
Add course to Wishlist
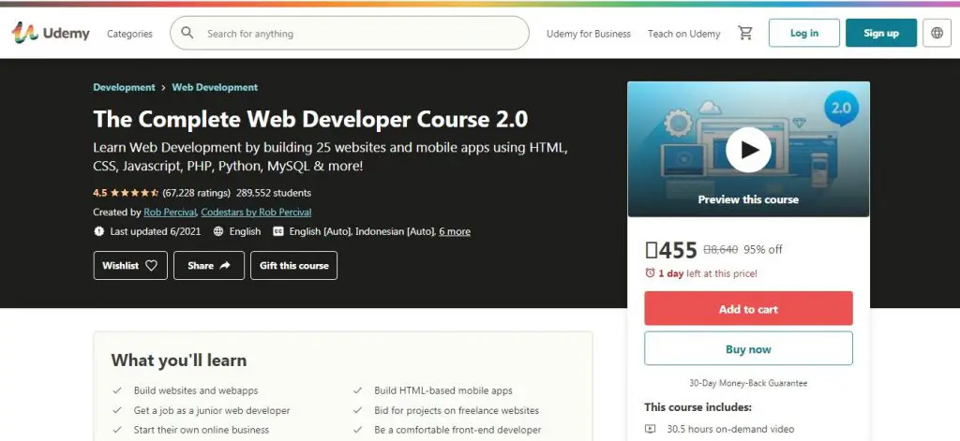(x=130, y=266)
